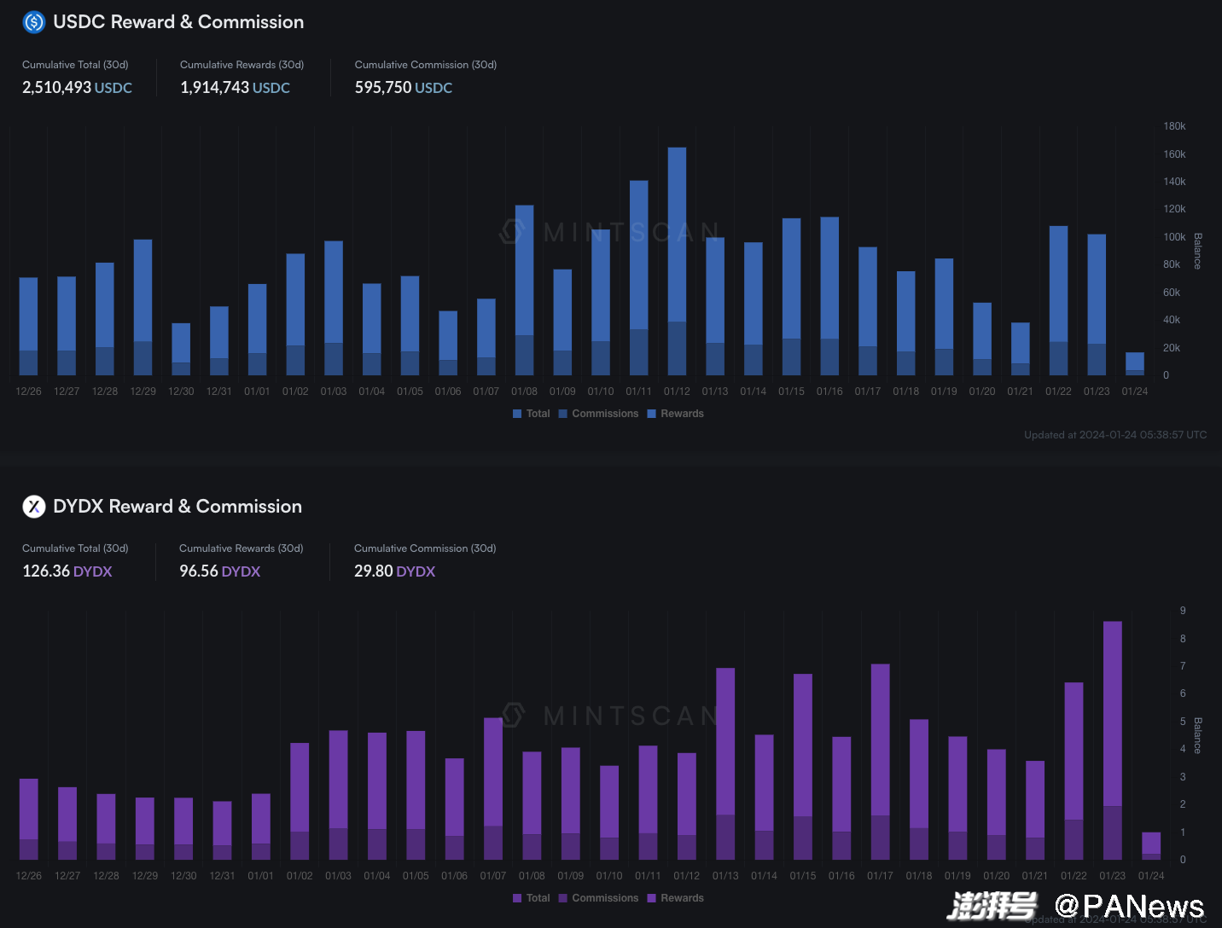Click the "12/31" date label under DYDX chart
Image resolution: width=1222 pixels, height=928 pixels.
coord(223,876)
